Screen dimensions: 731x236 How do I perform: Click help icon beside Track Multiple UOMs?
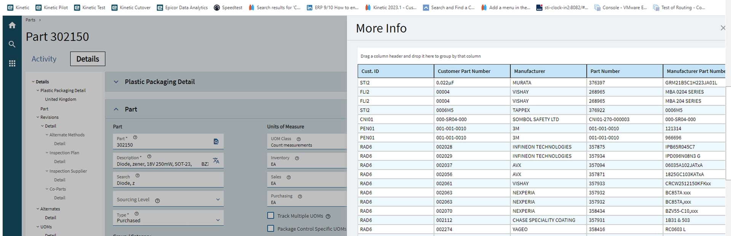[x=328, y=216]
